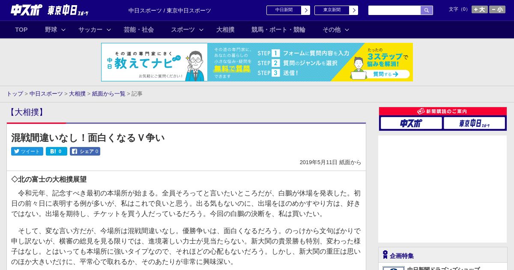
Task: Click the 教えてナビ banner advertisement
Action: point(257,62)
